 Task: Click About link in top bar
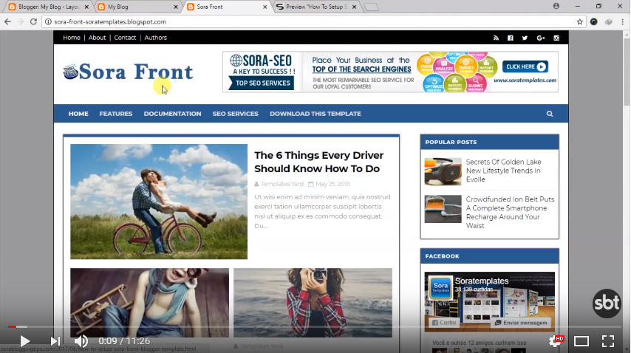tap(97, 38)
